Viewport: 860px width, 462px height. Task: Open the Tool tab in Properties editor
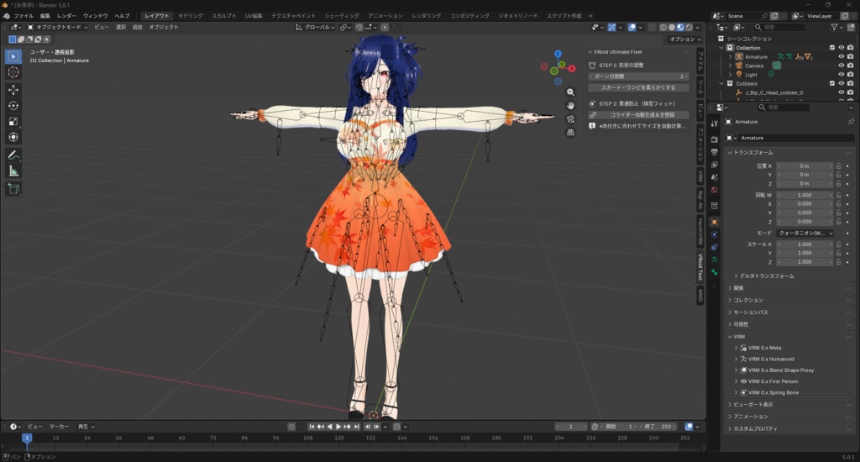[714, 124]
